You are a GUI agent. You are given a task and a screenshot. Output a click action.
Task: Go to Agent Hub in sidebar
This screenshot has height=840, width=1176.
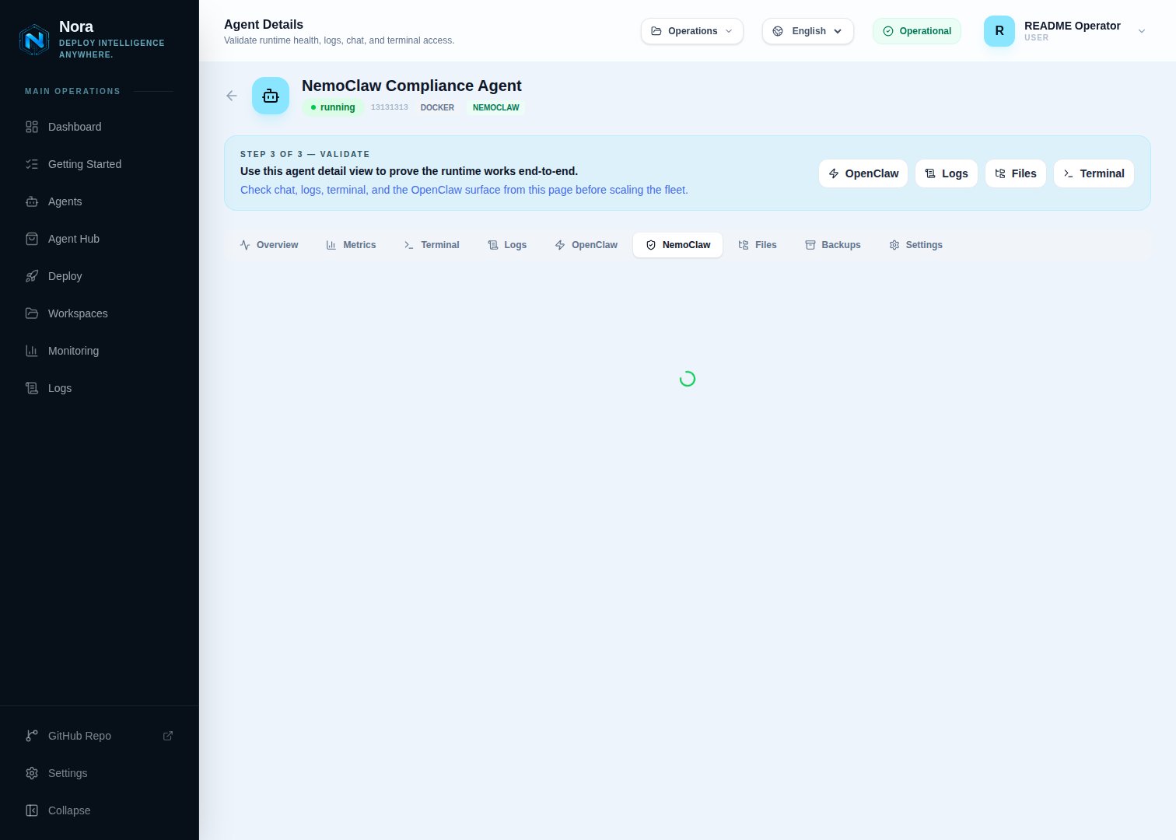[x=100, y=239]
